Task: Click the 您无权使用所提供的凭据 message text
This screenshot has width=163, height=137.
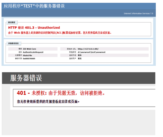Action: [48, 102]
